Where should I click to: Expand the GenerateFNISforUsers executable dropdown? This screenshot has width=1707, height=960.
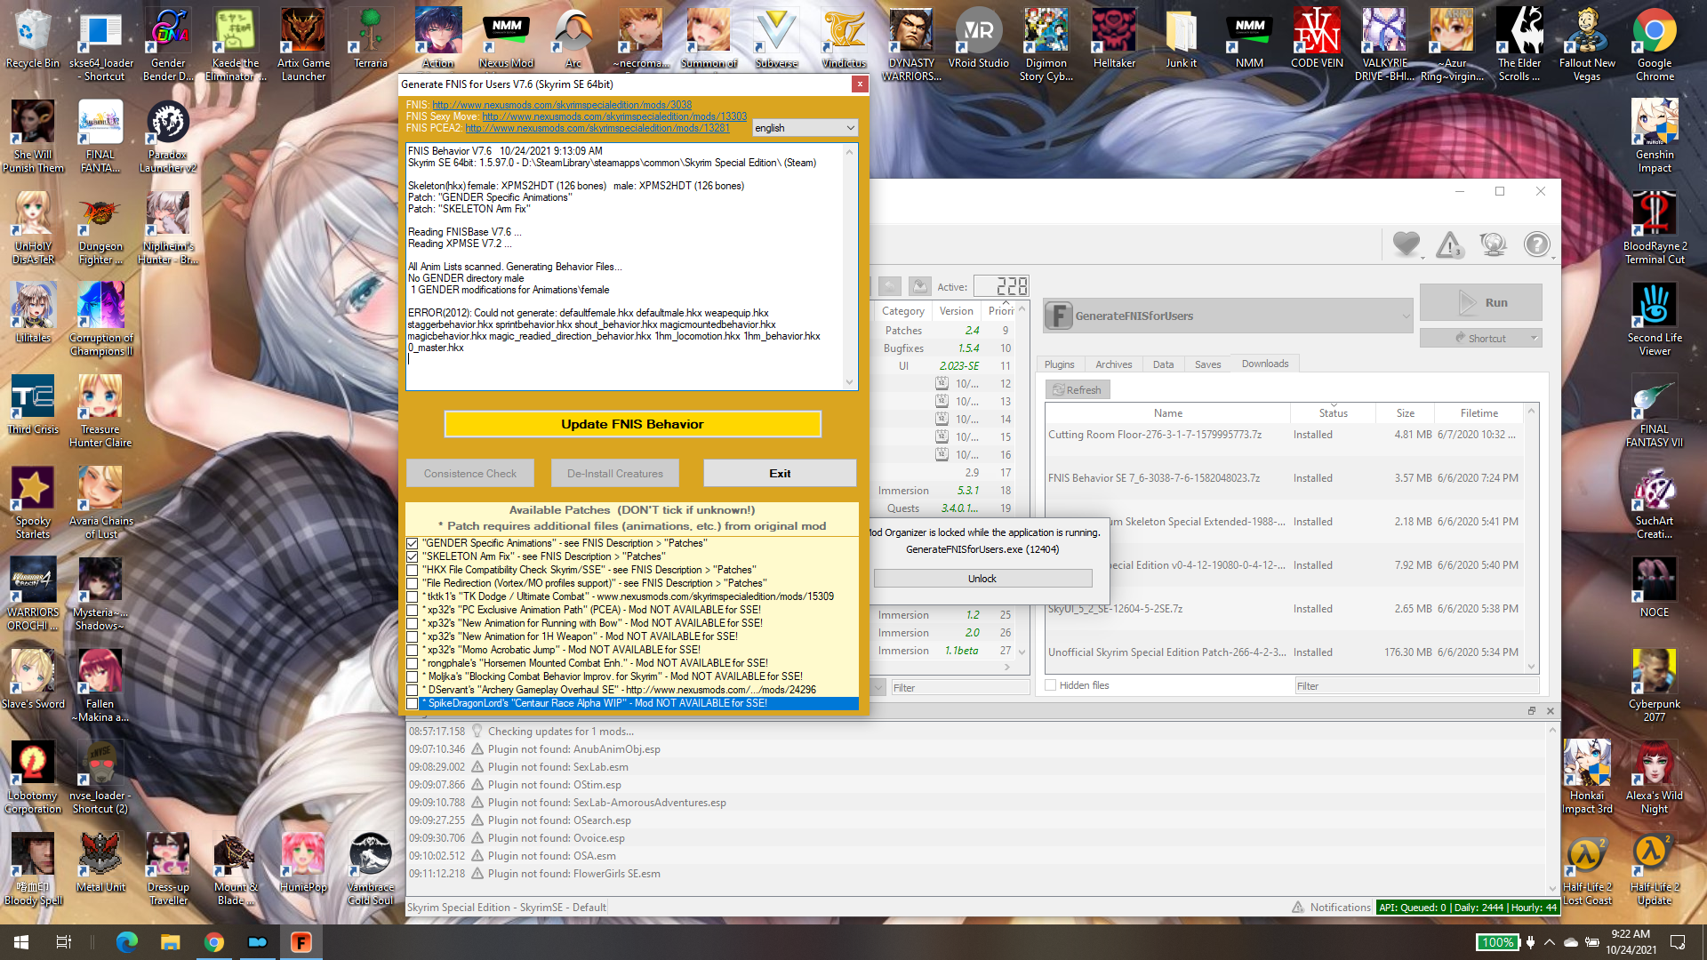click(1406, 316)
